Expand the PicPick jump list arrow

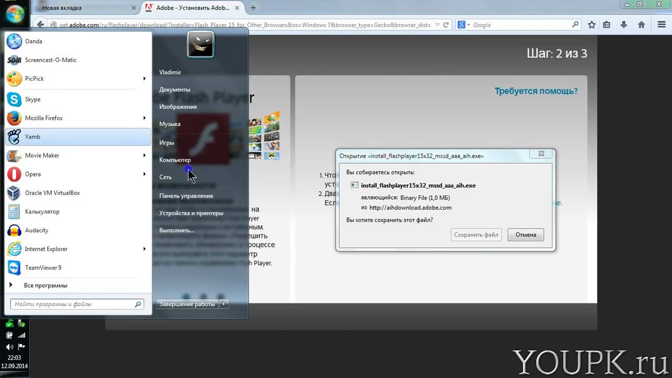[144, 79]
